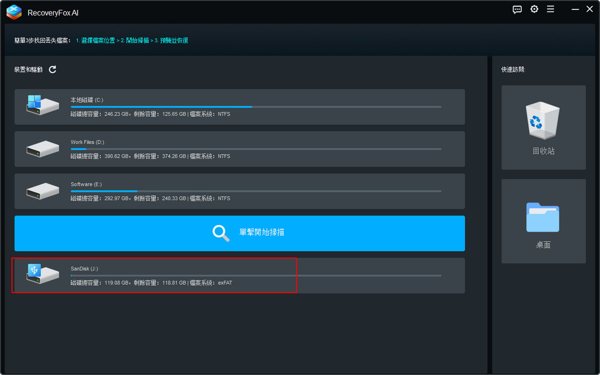Select the SanDisk (J:) USB drive icon
Viewport: 600px width, 375px height.
tap(42, 274)
